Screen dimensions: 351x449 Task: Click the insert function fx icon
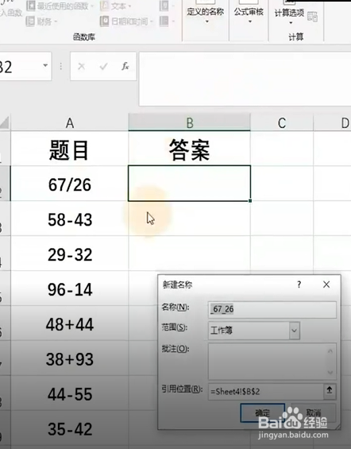125,67
